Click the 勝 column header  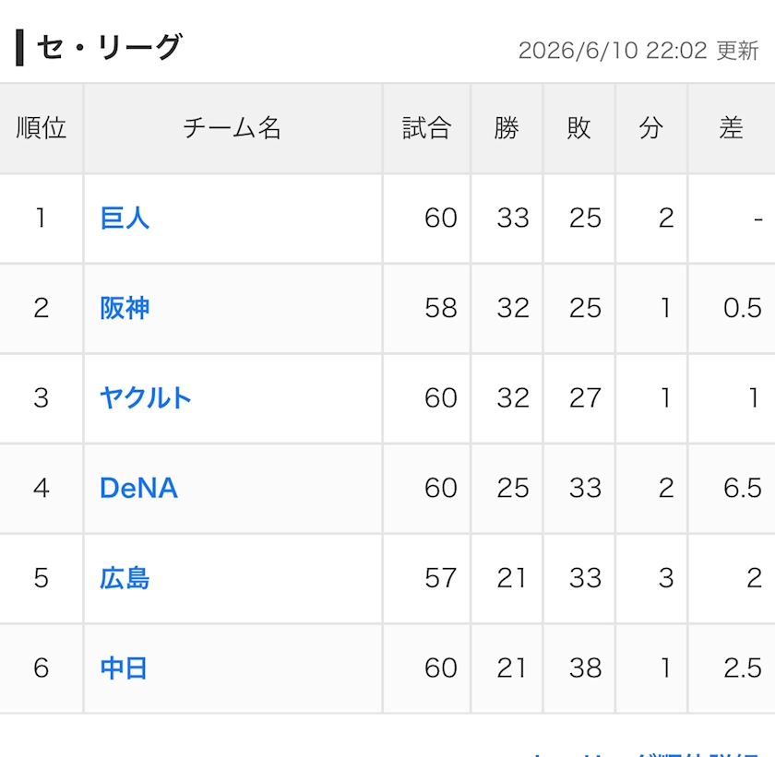pos(507,128)
